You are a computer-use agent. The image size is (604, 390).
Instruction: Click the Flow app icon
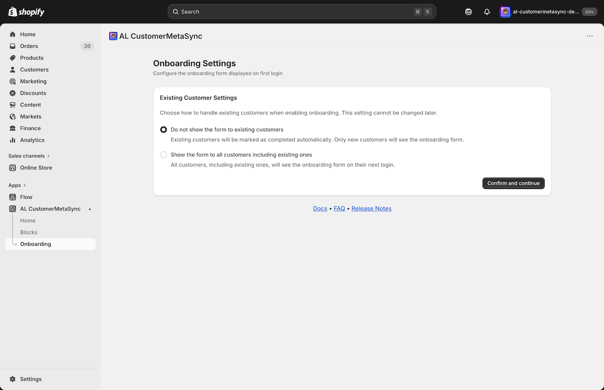(x=13, y=197)
